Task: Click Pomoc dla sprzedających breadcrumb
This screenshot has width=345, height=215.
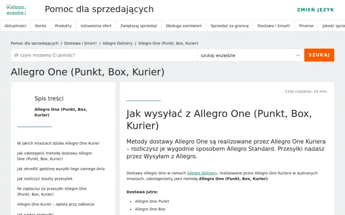Action: [x=35, y=43]
